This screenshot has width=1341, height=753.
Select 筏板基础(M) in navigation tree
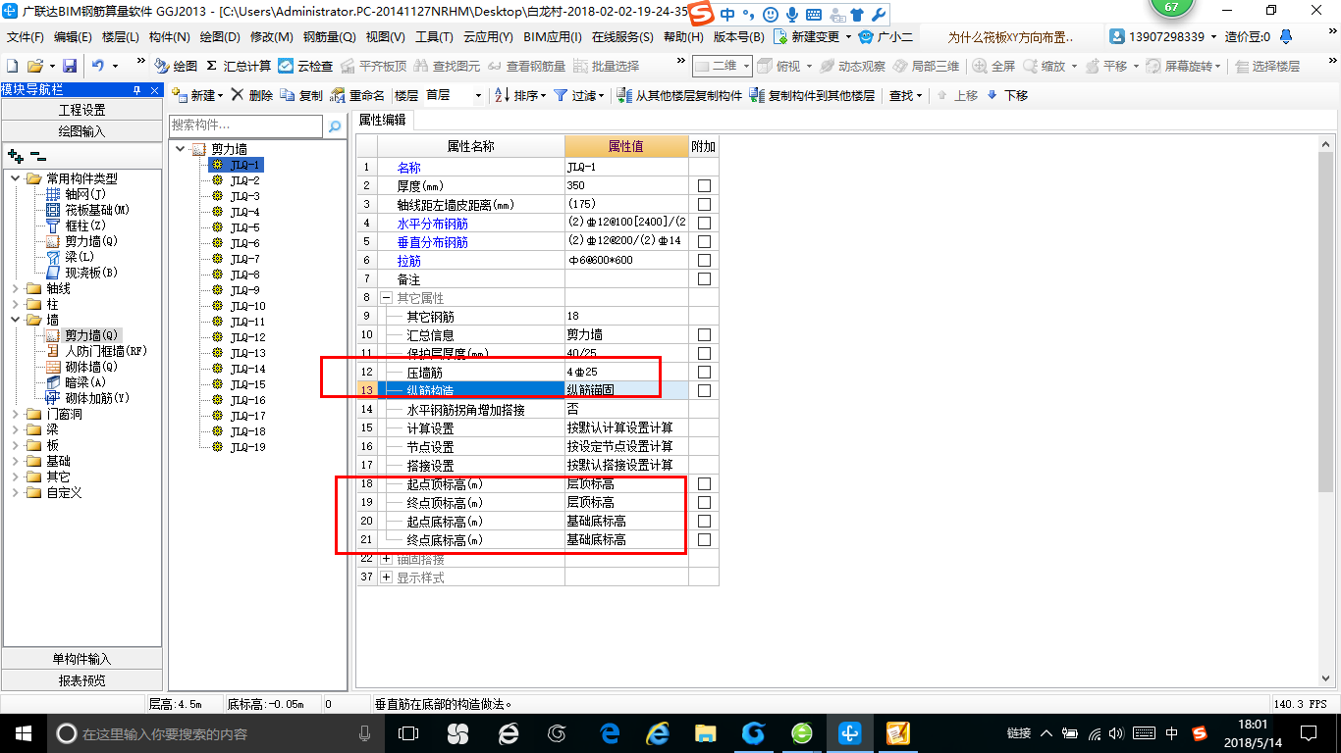[97, 210]
